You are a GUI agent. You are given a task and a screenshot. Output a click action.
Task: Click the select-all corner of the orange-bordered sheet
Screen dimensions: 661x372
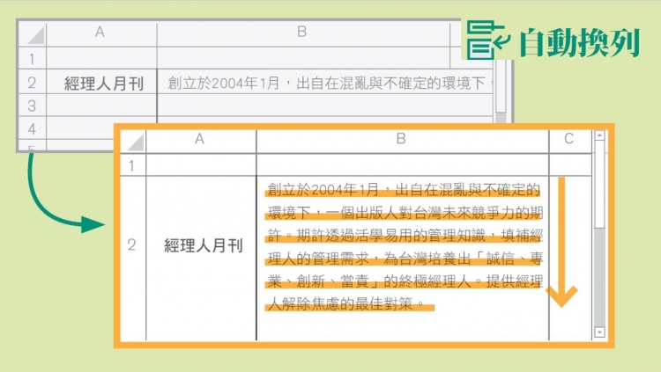[x=132, y=141]
